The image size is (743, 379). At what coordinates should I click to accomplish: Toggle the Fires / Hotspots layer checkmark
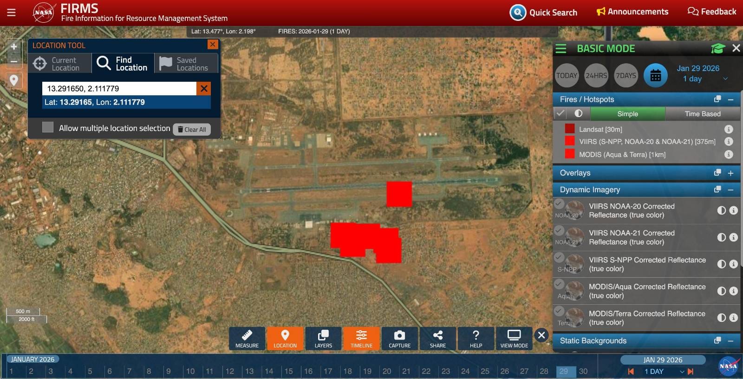pos(561,113)
